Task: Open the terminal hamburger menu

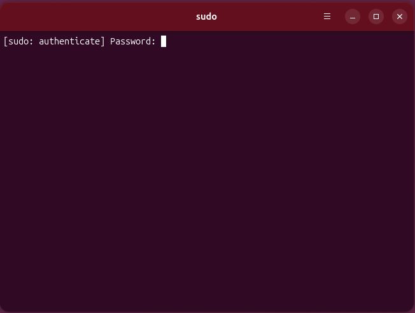Action: 327,17
